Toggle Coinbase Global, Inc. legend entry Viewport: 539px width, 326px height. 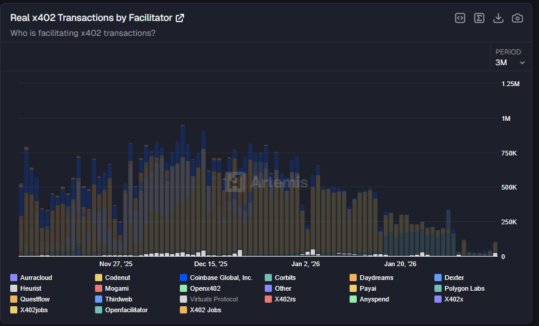[216, 278]
